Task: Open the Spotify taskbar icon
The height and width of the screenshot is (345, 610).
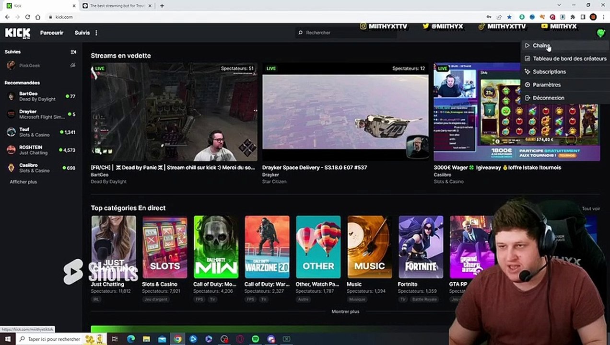Action: tap(256, 339)
